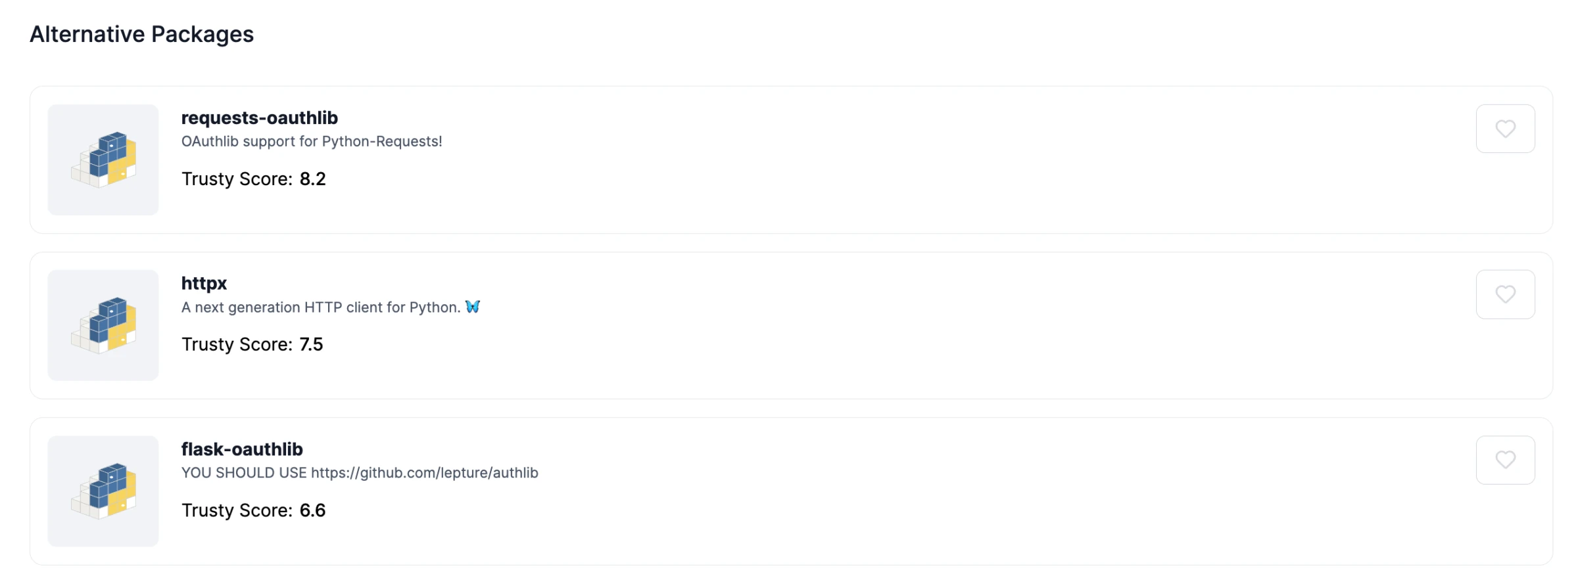
Task: Click the flask-oauthlib Python package logo
Action: (103, 491)
